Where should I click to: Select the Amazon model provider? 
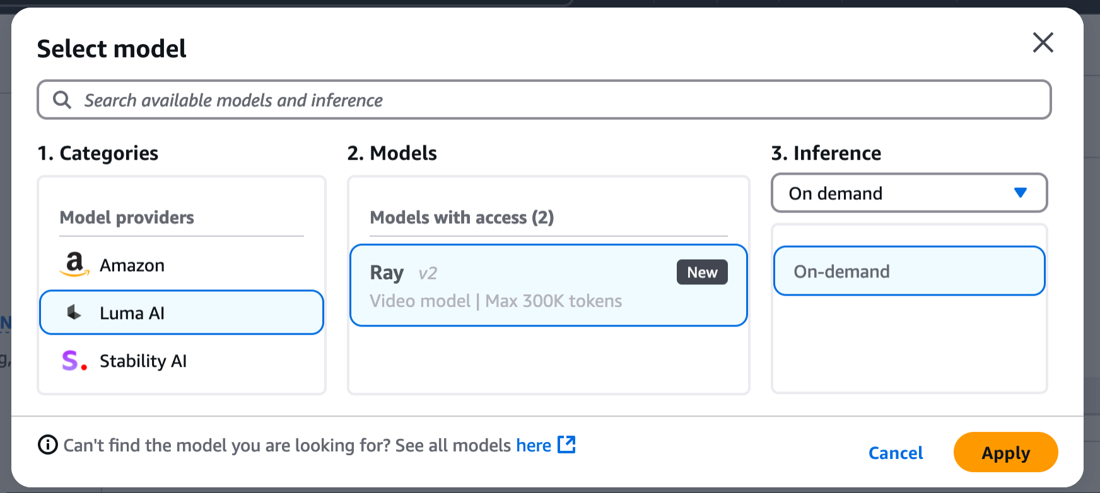click(132, 265)
